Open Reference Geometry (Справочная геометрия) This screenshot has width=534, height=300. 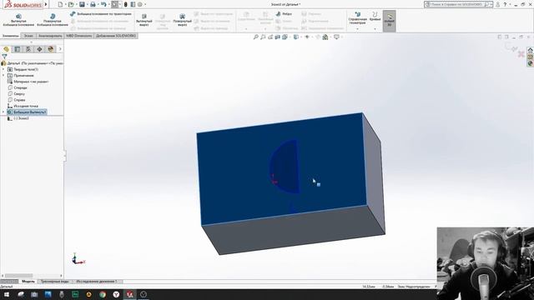tap(358, 18)
